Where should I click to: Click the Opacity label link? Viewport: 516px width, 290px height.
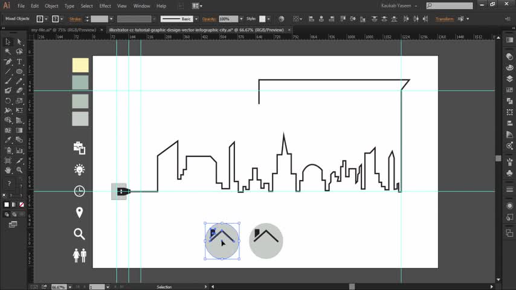[208, 19]
